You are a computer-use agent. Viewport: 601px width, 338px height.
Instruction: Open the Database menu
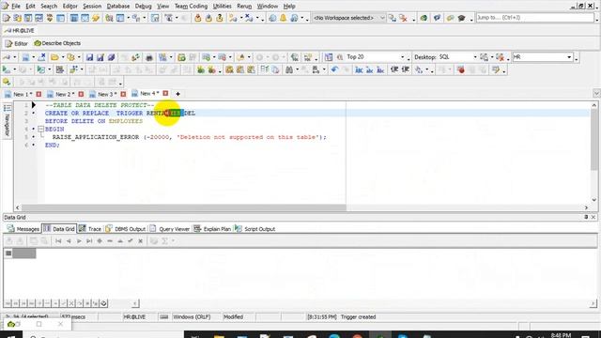(118, 7)
